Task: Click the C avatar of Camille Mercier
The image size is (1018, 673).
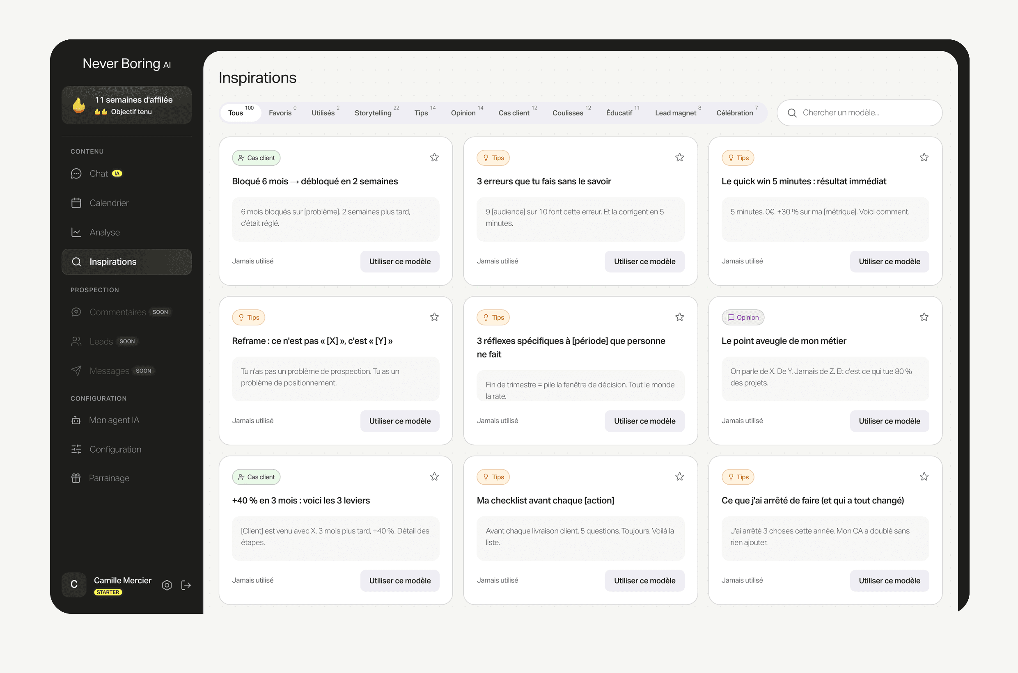Action: point(74,584)
